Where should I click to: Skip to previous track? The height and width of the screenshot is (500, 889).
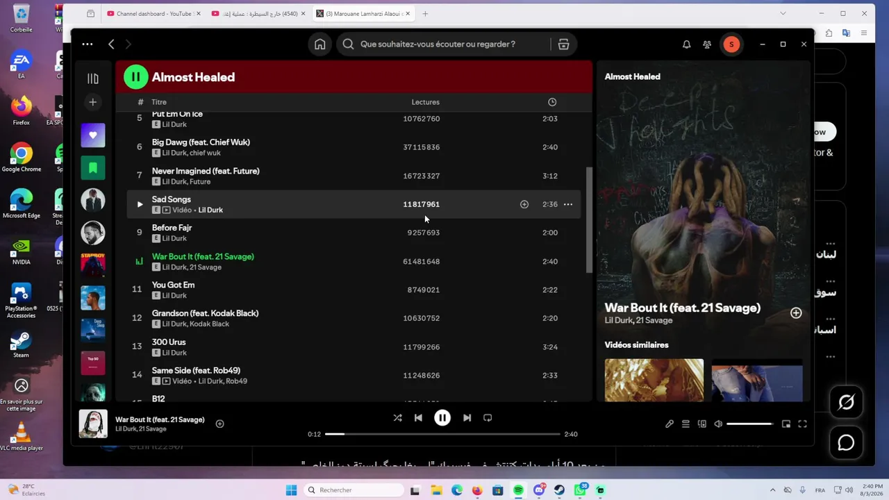(418, 417)
